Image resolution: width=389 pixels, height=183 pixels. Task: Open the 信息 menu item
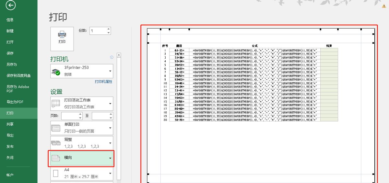pos(10,20)
